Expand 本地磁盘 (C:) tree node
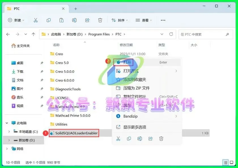 click(x=9, y=132)
